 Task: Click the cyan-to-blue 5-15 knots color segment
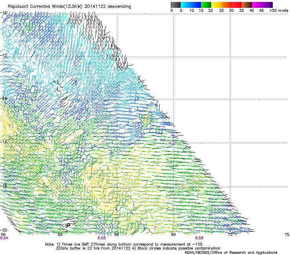coord(191,5)
